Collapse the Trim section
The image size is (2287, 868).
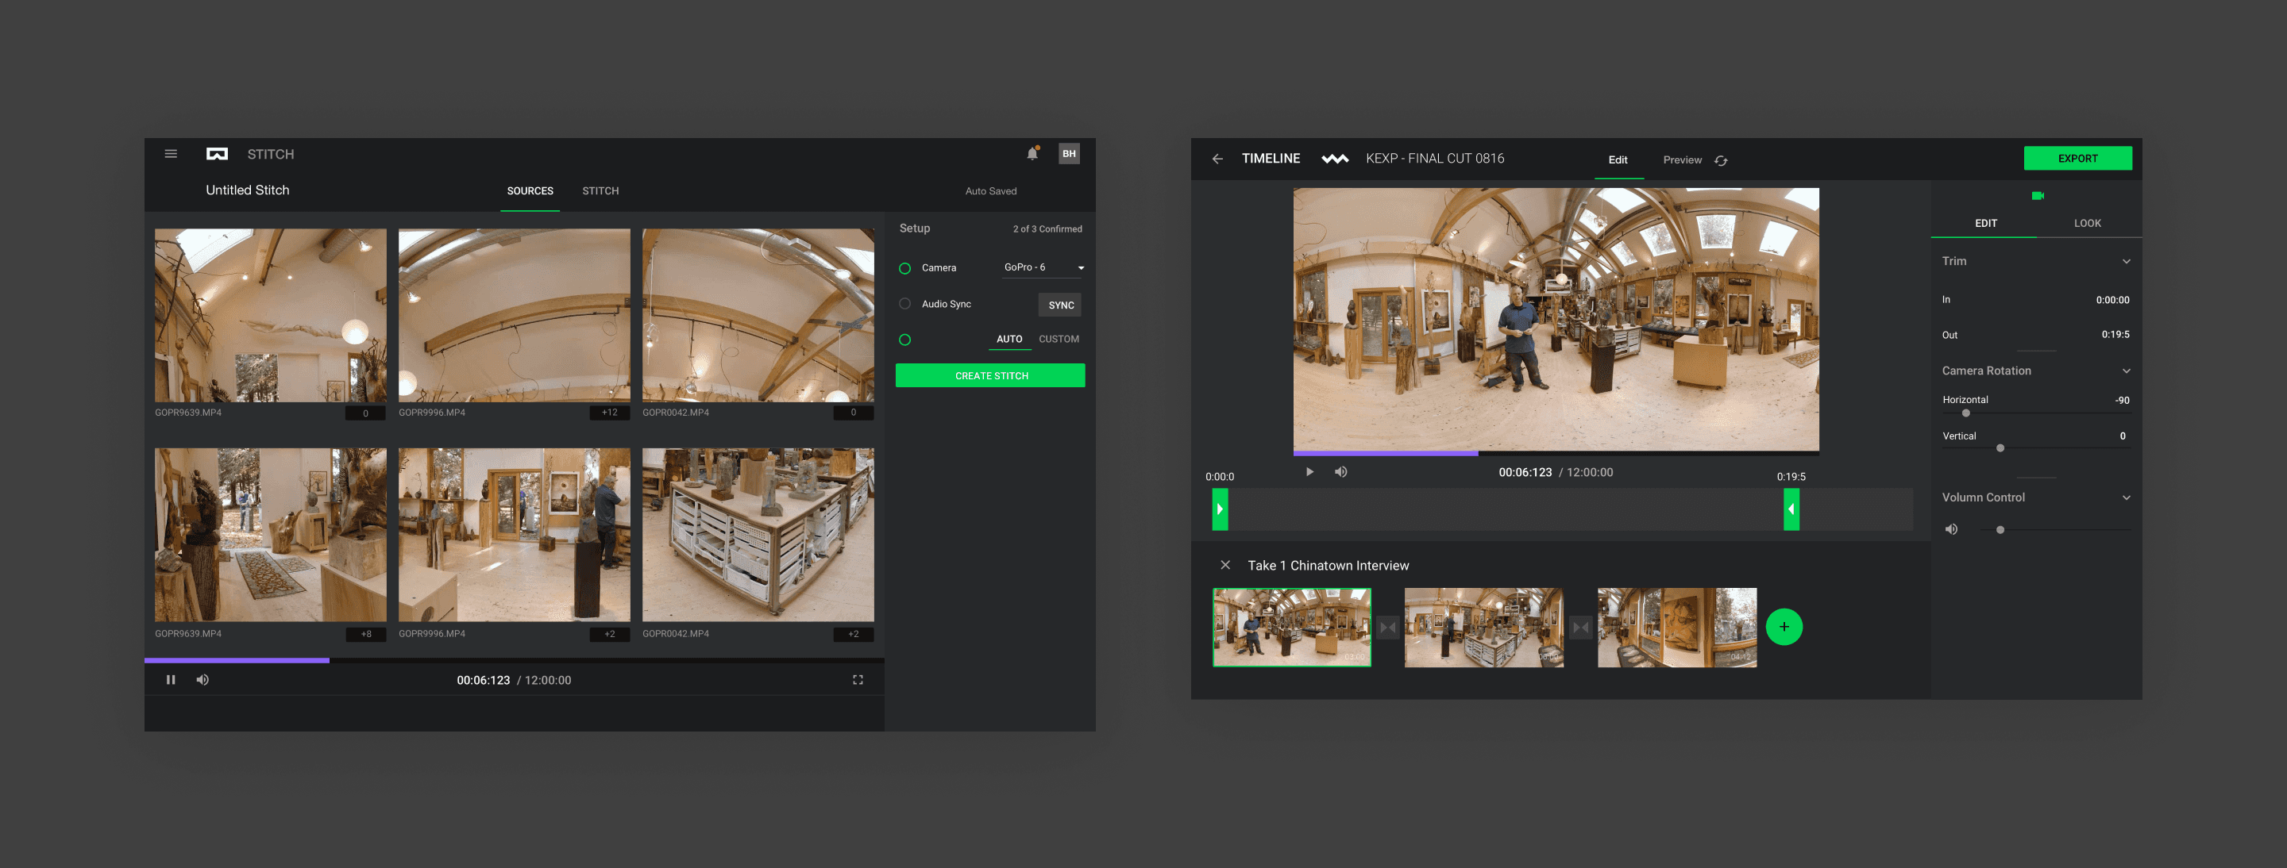click(x=2127, y=261)
